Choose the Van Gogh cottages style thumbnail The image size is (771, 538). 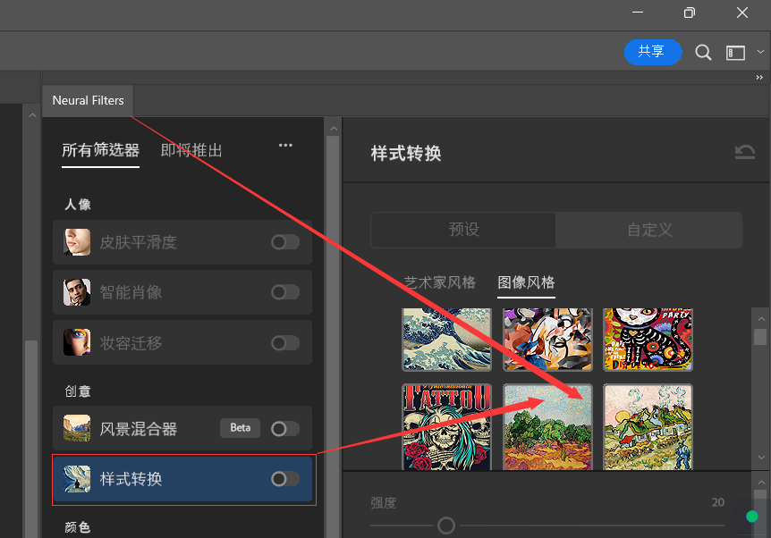648,427
